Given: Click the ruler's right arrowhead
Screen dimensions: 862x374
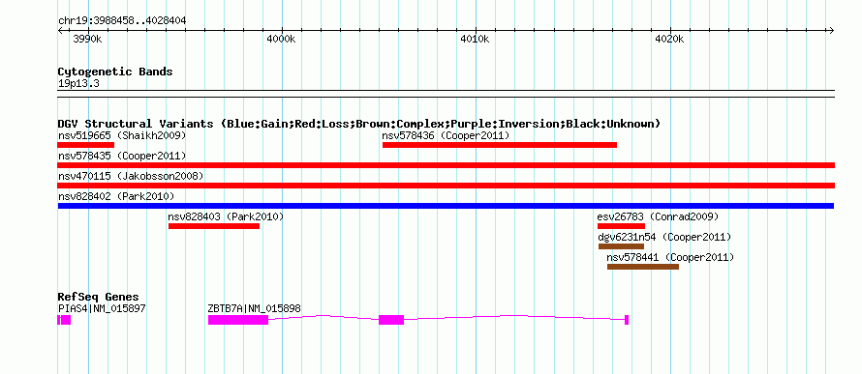Looking at the screenshot, I should pos(831,30).
